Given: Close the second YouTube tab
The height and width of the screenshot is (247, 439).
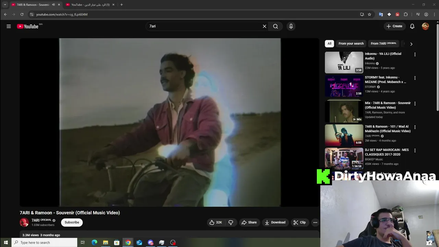Looking at the screenshot, I should [113, 4].
